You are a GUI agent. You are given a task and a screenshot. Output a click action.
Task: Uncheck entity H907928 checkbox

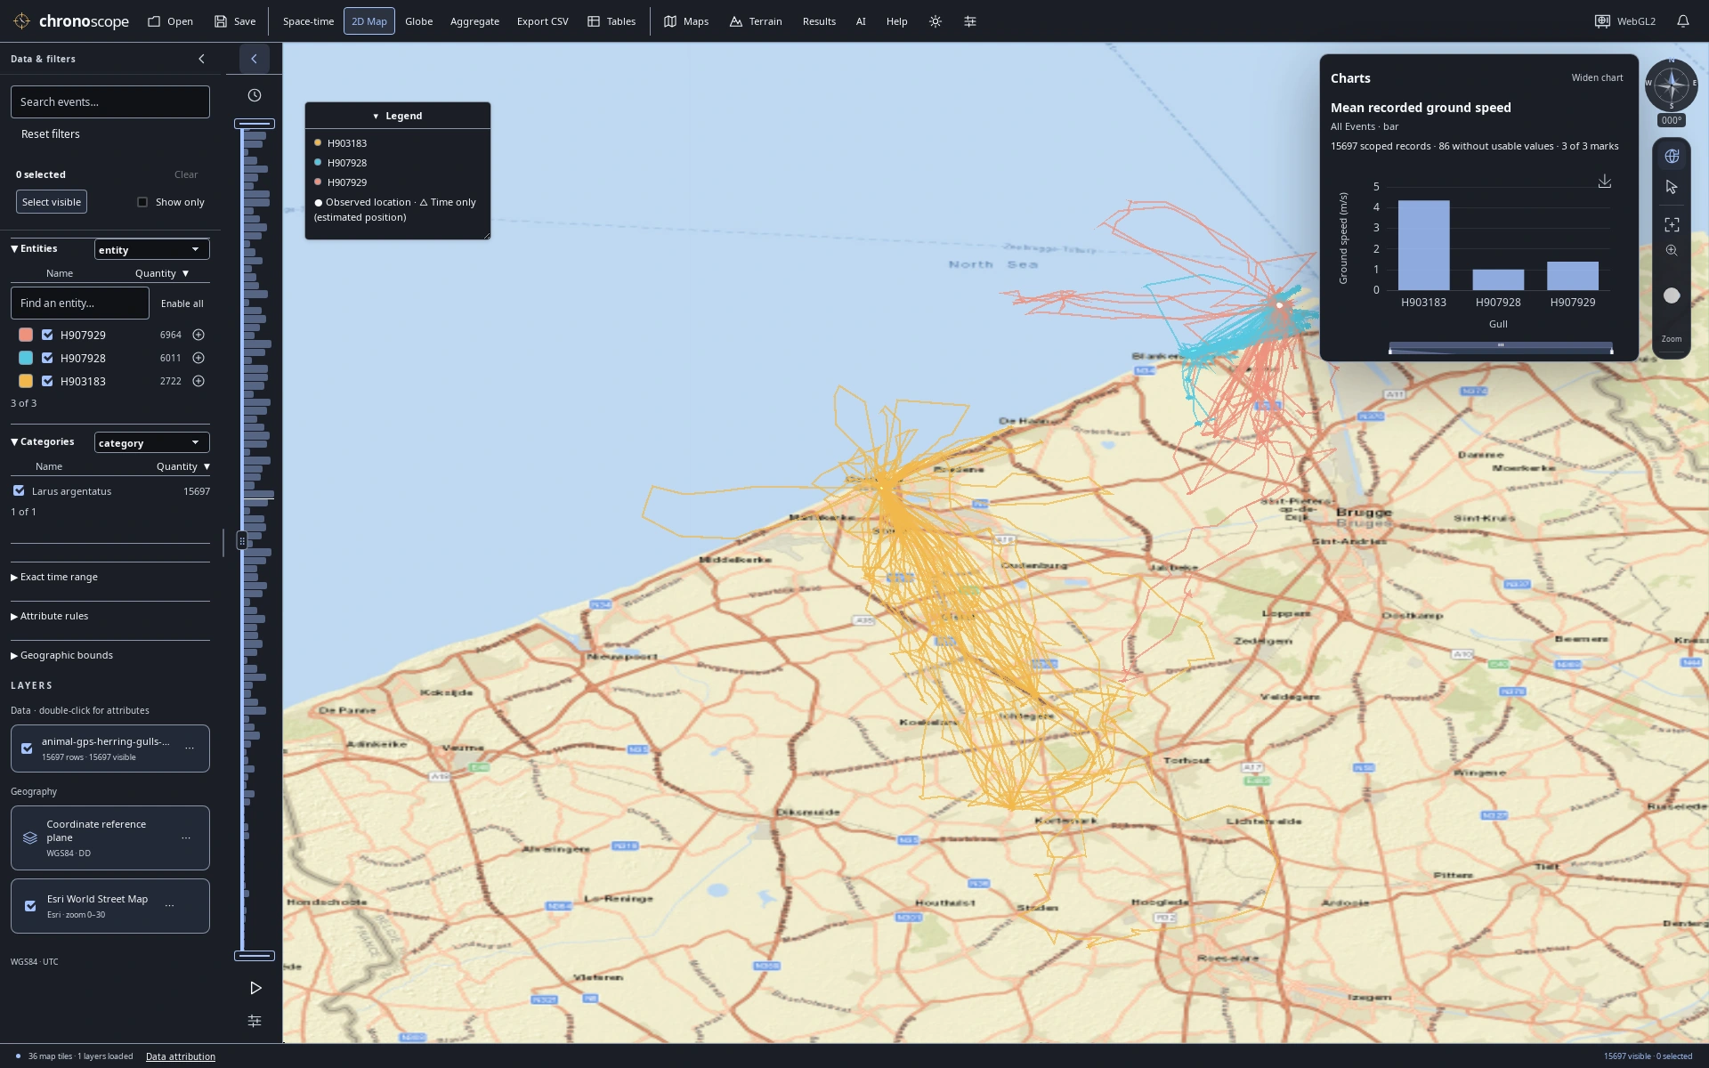(47, 358)
